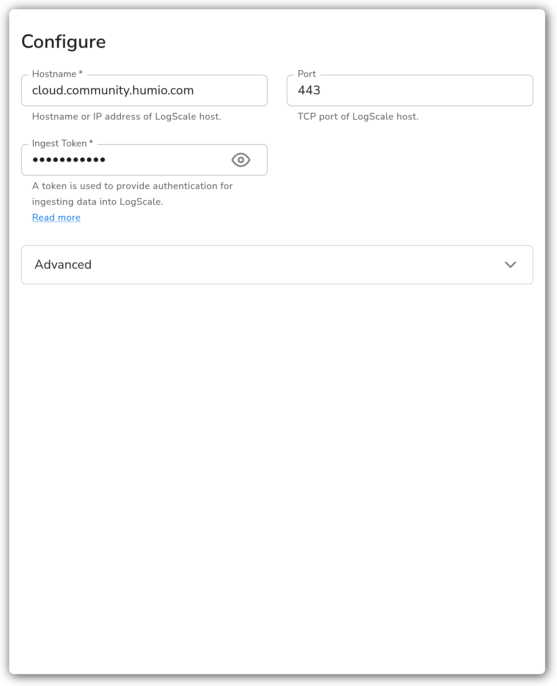The width and height of the screenshot is (557, 686).
Task: Show the Ingest Token with eye icon
Action: (241, 160)
